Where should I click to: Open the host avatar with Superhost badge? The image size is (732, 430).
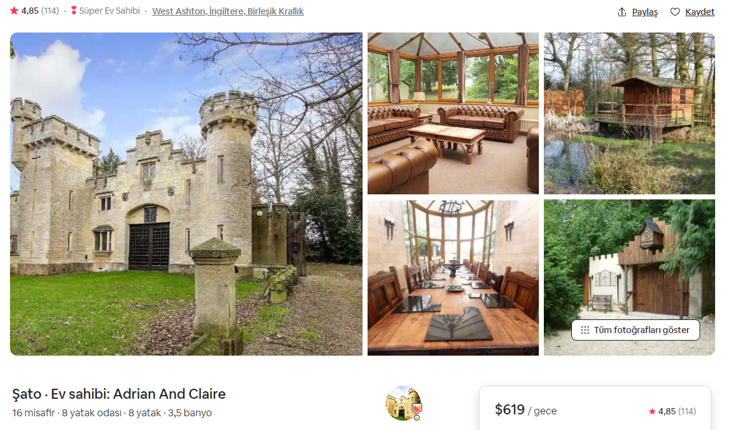pyautogui.click(x=404, y=402)
